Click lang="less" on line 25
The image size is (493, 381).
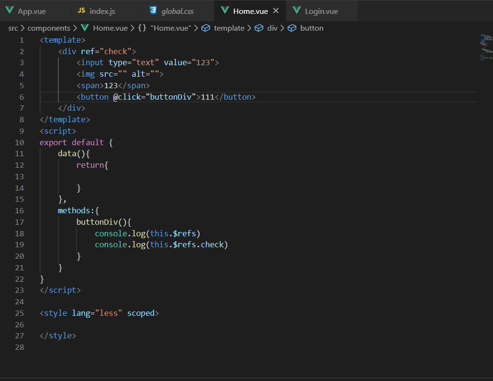[97, 313]
